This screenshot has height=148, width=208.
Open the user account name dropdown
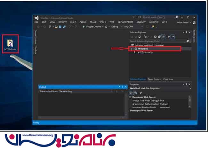tap(190, 22)
